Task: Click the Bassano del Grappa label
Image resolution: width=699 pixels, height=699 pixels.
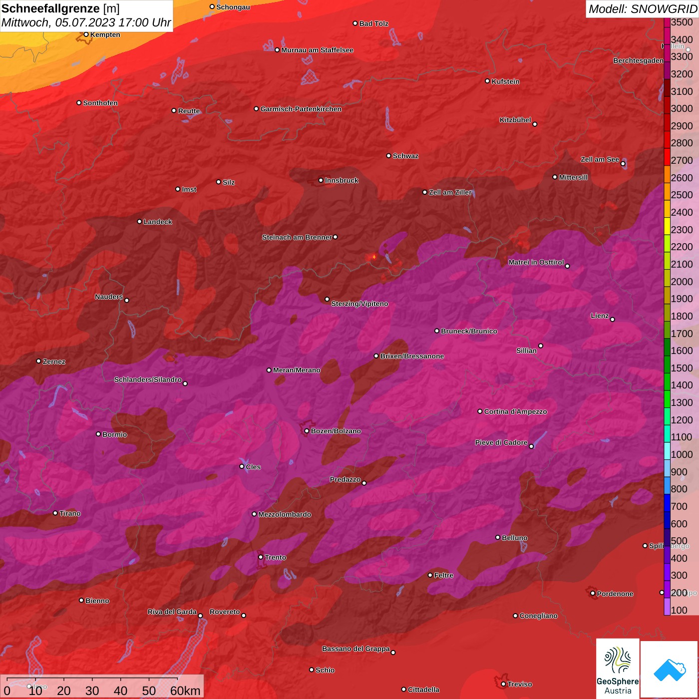Action: (x=355, y=649)
